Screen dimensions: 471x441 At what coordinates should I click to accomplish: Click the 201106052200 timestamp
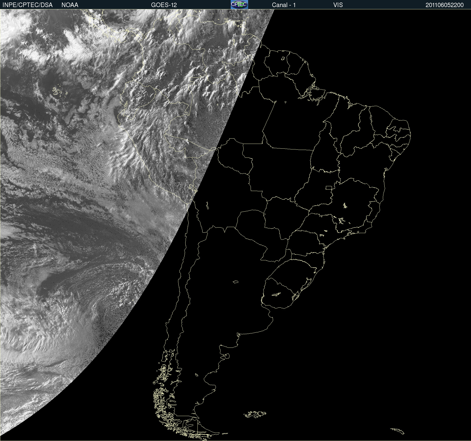tap(445, 5)
